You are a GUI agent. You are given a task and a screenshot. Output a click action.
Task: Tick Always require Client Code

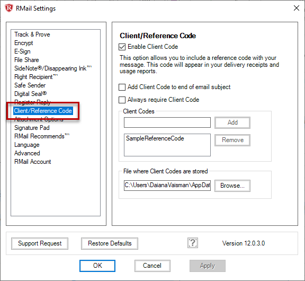pyautogui.click(x=122, y=100)
